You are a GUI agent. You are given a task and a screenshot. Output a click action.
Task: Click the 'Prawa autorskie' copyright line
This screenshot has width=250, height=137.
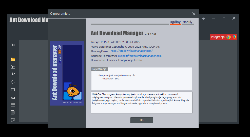tap(125, 47)
